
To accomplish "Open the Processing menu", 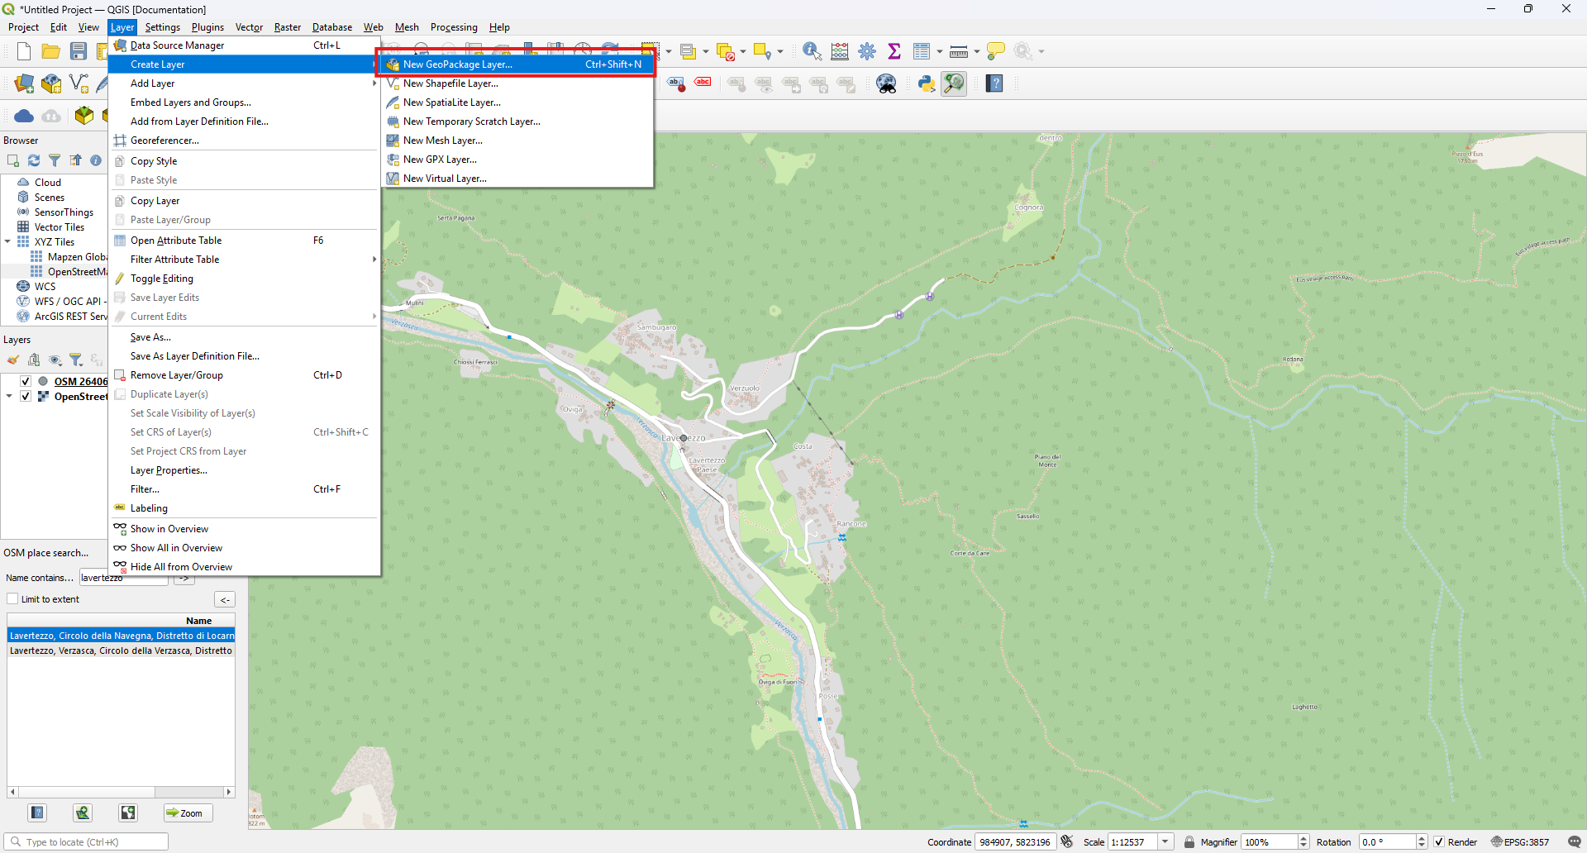I will click(453, 27).
